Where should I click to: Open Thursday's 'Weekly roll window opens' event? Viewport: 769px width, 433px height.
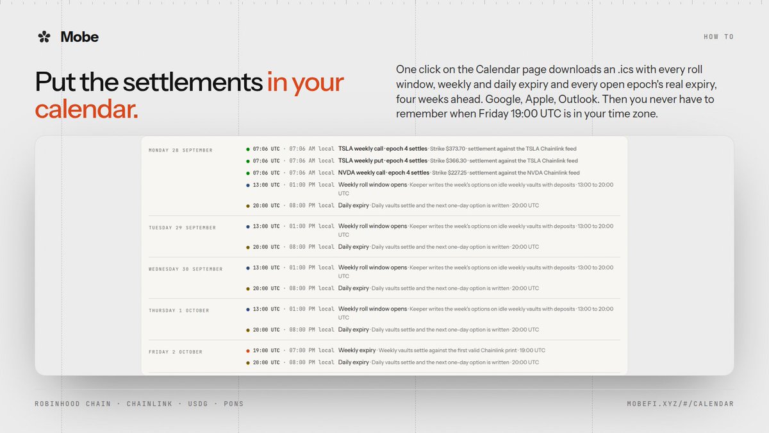372,309
